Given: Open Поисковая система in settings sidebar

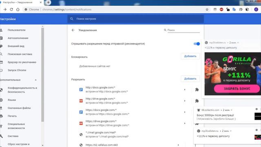Looking at the screenshot, I should tap(20, 54).
